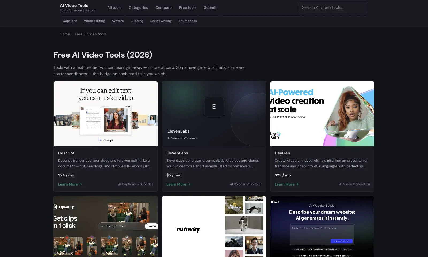This screenshot has width=428, height=257.
Task: Open the AI Video Tools site logo
Action: click(78, 7)
